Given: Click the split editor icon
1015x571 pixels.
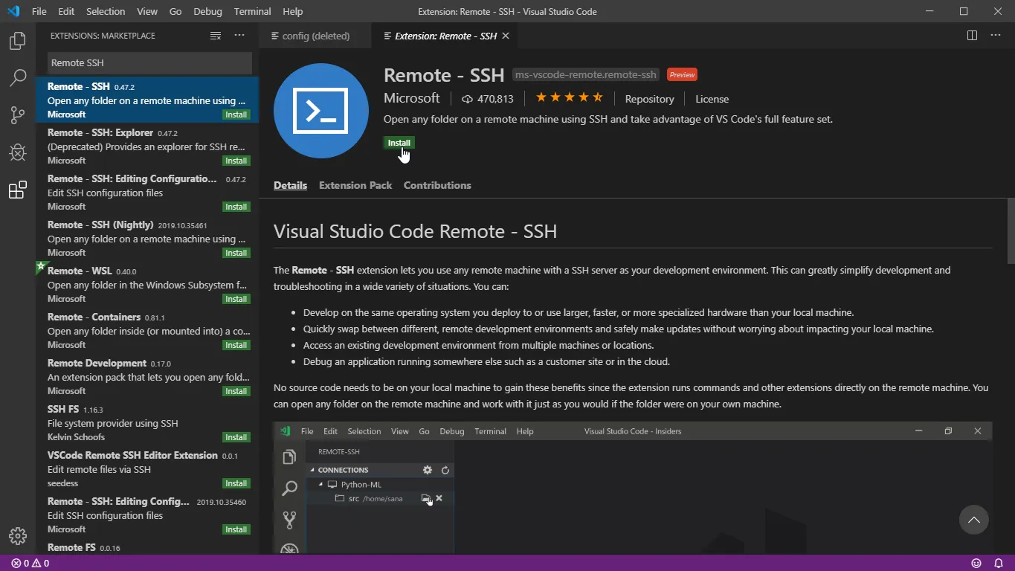Looking at the screenshot, I should point(972,36).
